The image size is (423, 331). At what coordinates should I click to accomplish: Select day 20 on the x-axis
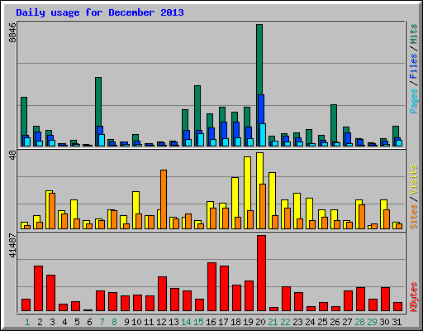260,322
